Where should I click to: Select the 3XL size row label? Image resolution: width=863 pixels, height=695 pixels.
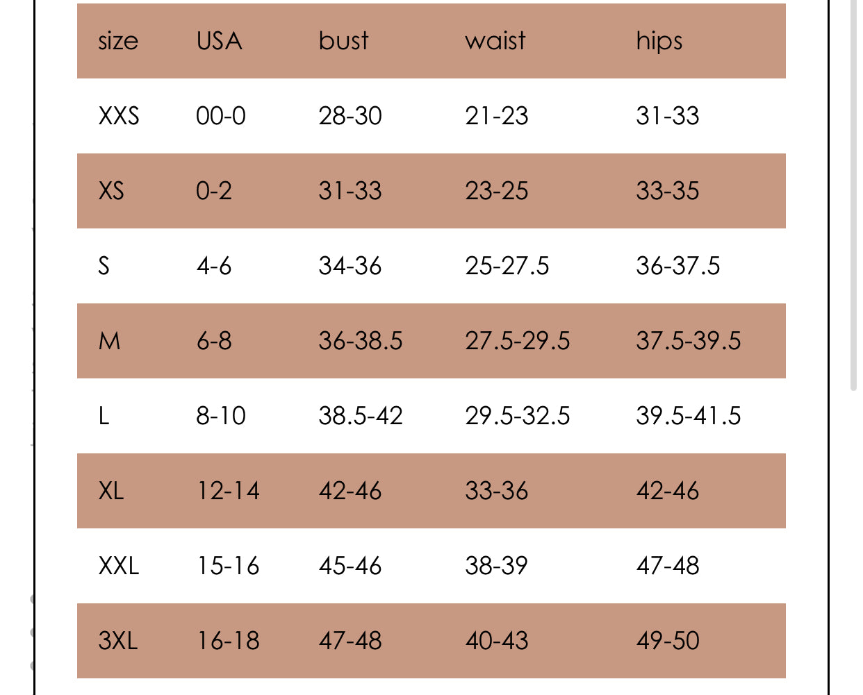pos(118,640)
